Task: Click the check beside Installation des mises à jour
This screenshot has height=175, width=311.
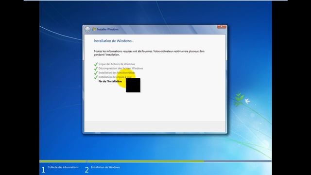Action: [96, 77]
